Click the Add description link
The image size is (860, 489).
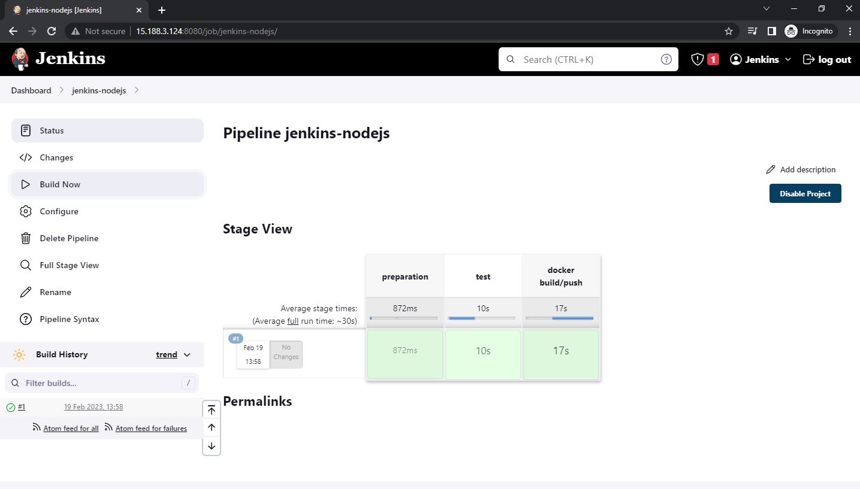[807, 169]
